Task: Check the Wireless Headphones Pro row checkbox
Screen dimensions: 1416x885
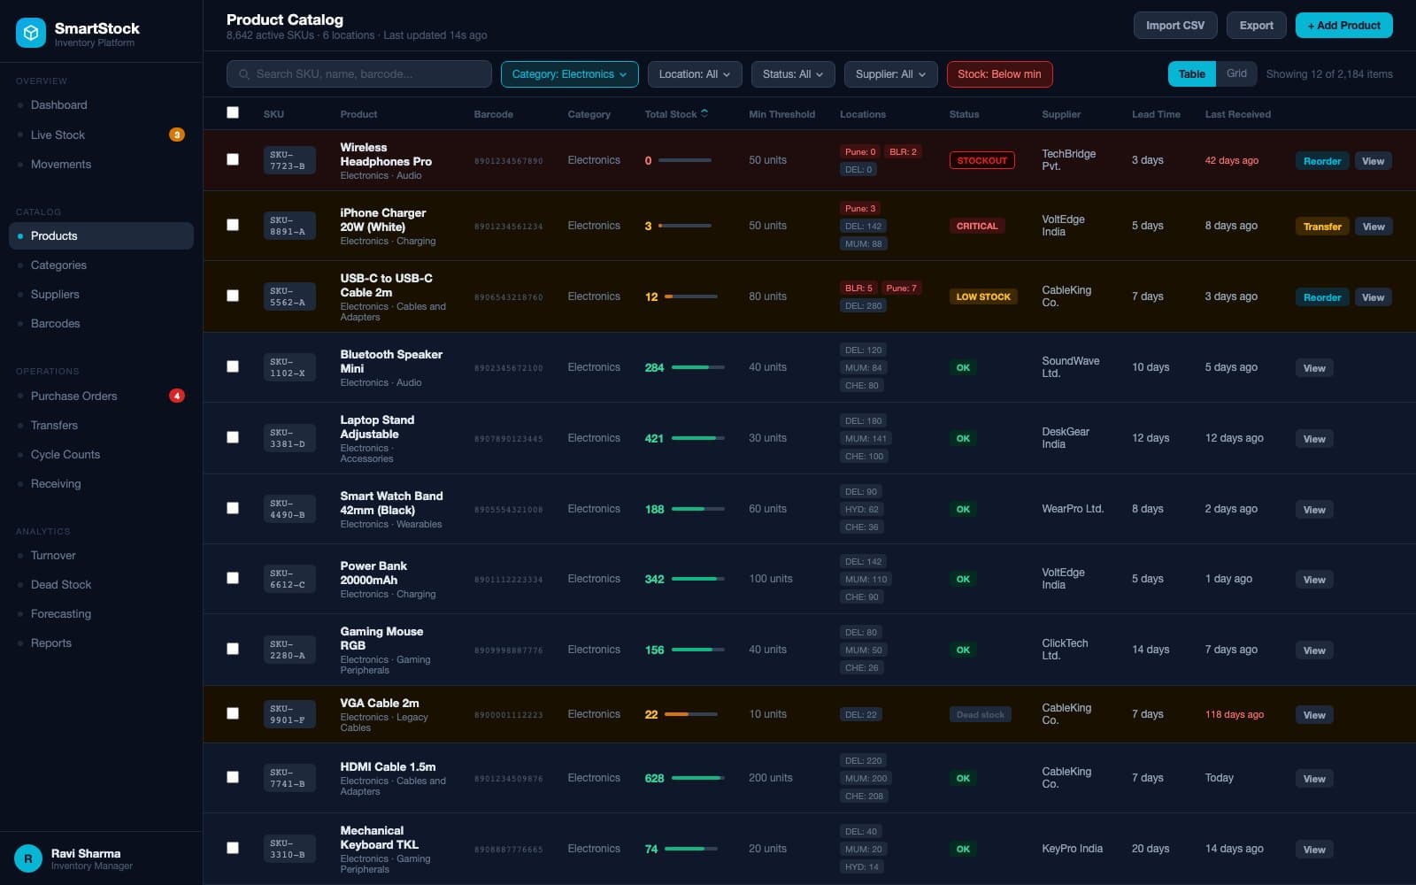Action: [x=233, y=159]
